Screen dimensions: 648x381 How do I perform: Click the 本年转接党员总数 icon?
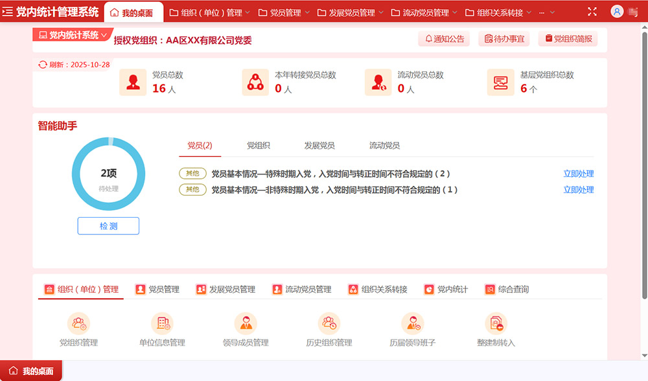(255, 82)
